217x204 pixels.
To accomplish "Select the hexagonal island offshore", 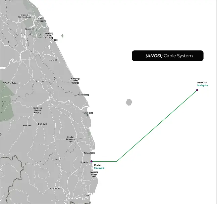I will point(129,102).
